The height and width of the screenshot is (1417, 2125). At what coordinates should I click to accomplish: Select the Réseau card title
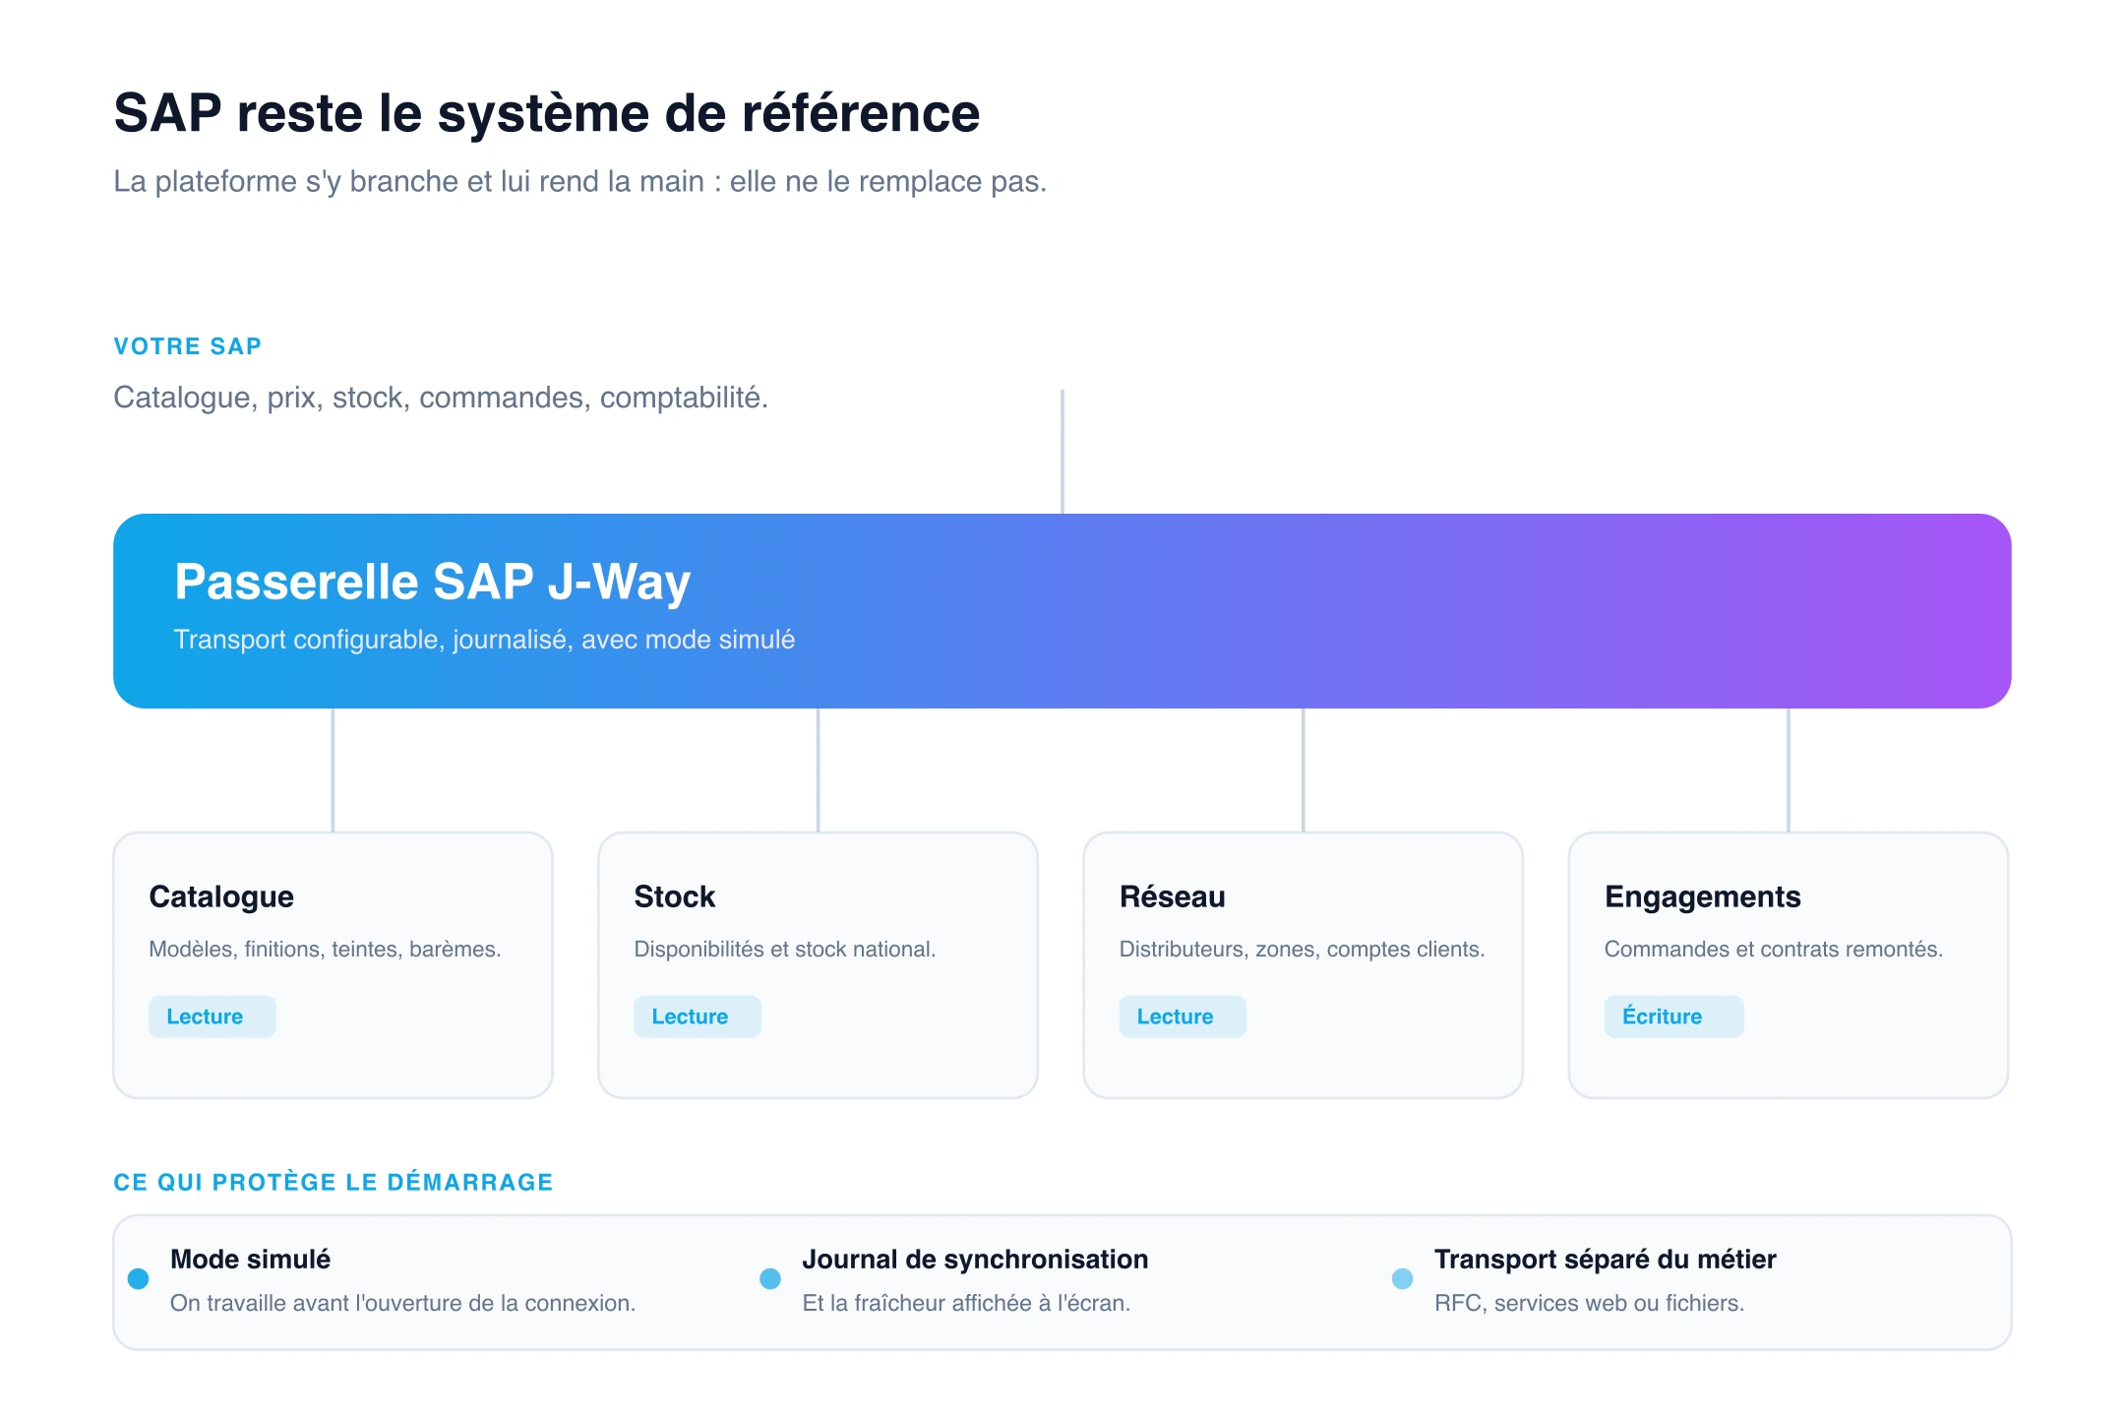pyautogui.click(x=1173, y=896)
